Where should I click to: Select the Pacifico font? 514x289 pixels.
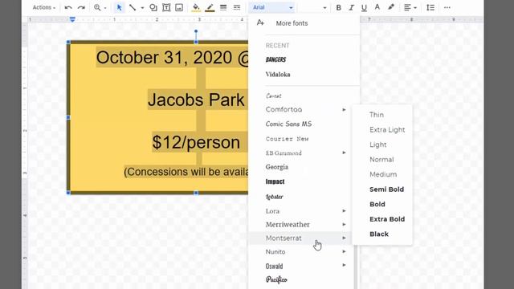click(x=276, y=280)
